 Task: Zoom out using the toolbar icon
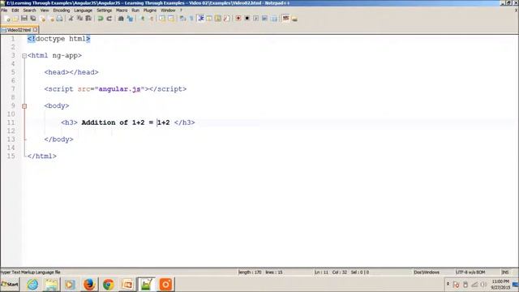[152, 19]
